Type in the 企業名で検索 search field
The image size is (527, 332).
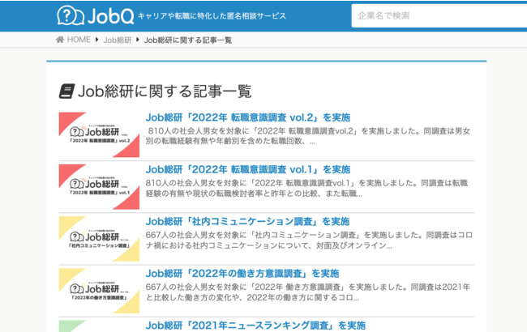pyautogui.click(x=438, y=15)
